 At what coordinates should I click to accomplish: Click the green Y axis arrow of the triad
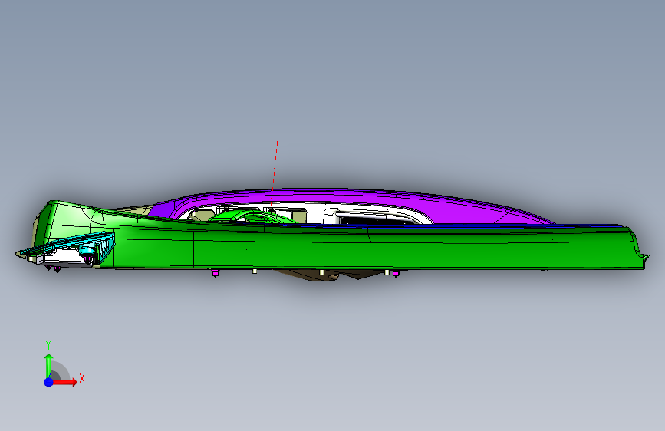pos(48,365)
